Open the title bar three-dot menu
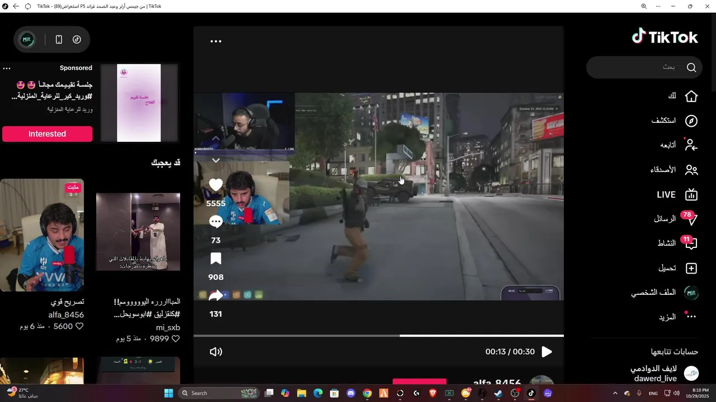716x402 pixels. pos(658,6)
